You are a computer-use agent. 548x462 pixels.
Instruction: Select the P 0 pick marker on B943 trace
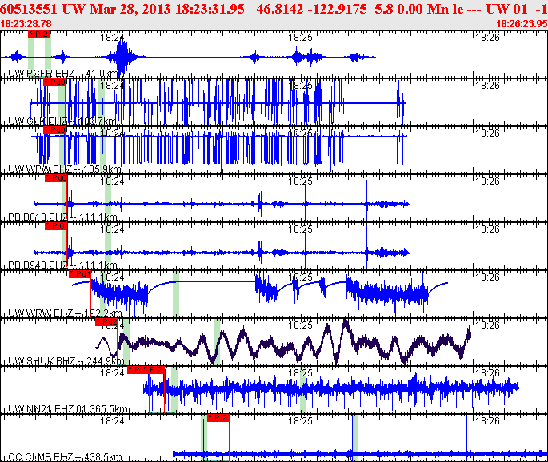[x=54, y=226]
